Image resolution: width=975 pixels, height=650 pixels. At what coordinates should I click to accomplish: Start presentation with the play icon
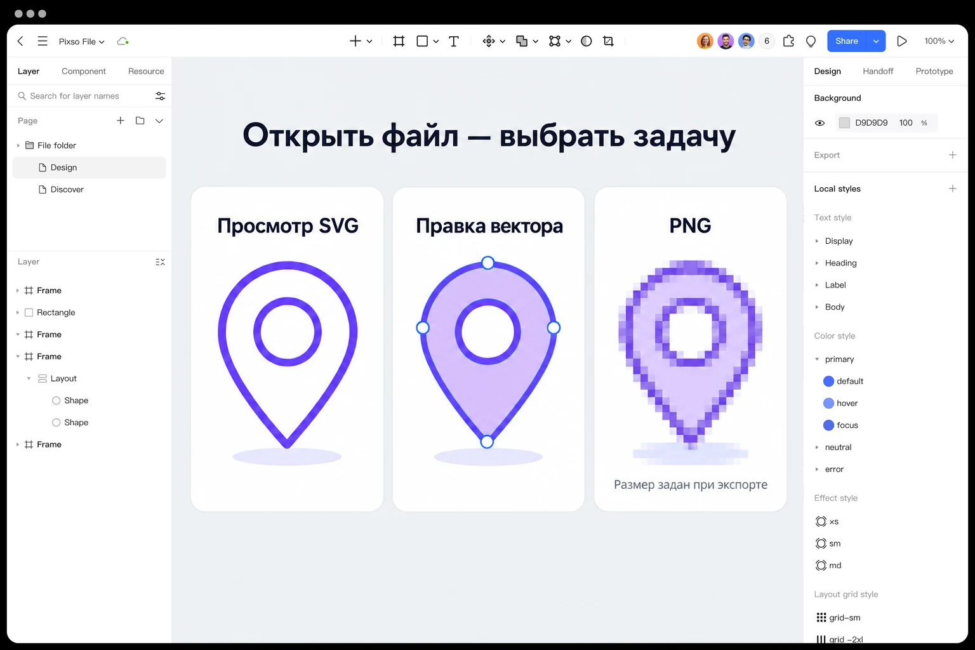pyautogui.click(x=902, y=41)
